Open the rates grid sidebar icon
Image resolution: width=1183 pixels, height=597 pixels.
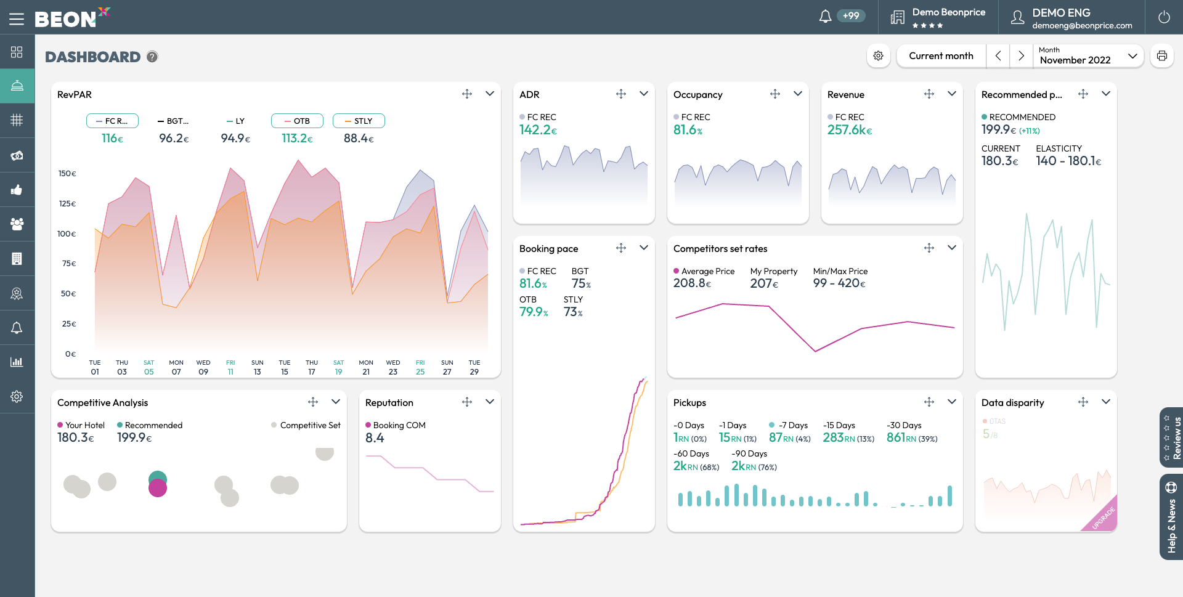click(x=17, y=120)
